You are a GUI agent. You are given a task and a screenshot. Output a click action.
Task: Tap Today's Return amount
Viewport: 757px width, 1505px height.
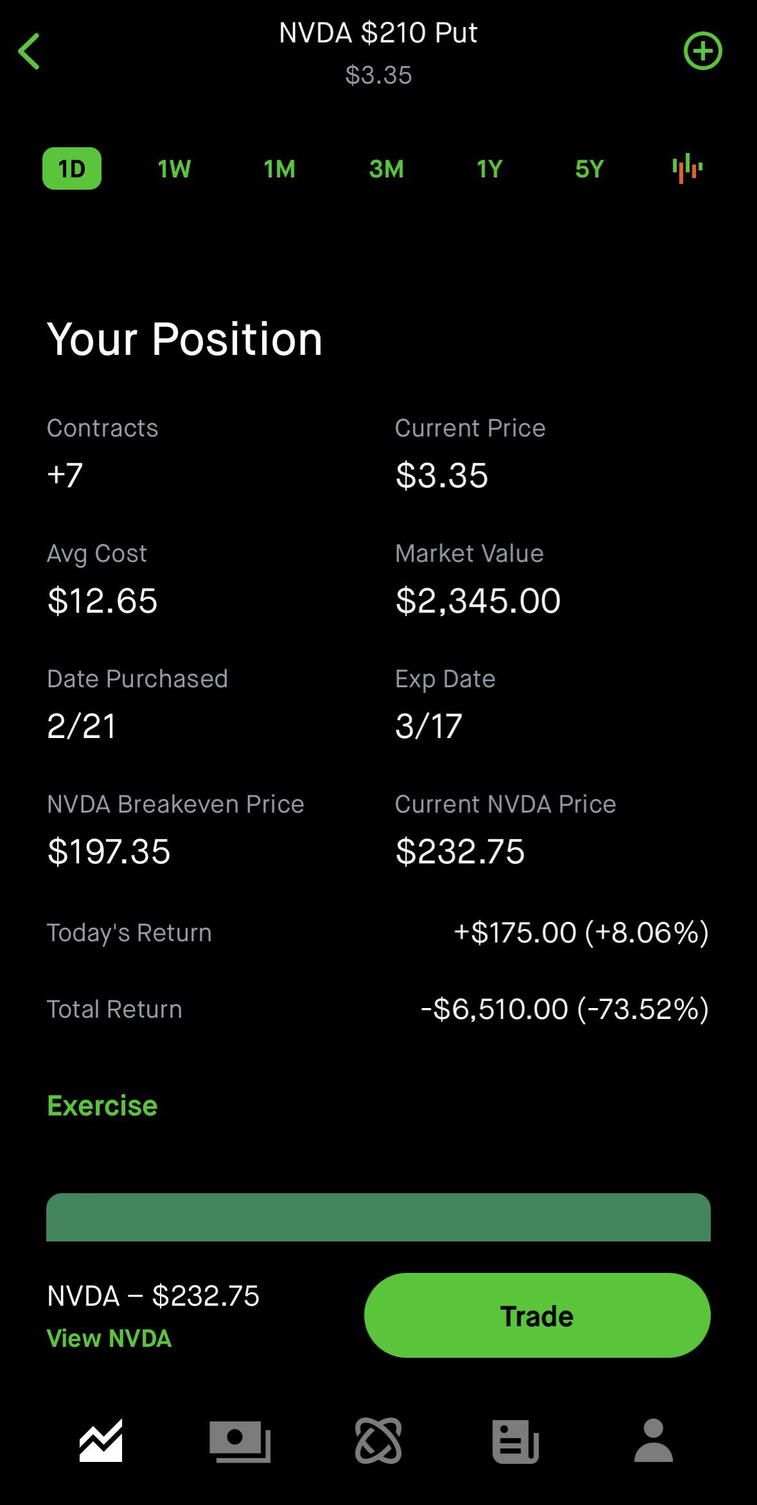click(x=581, y=932)
